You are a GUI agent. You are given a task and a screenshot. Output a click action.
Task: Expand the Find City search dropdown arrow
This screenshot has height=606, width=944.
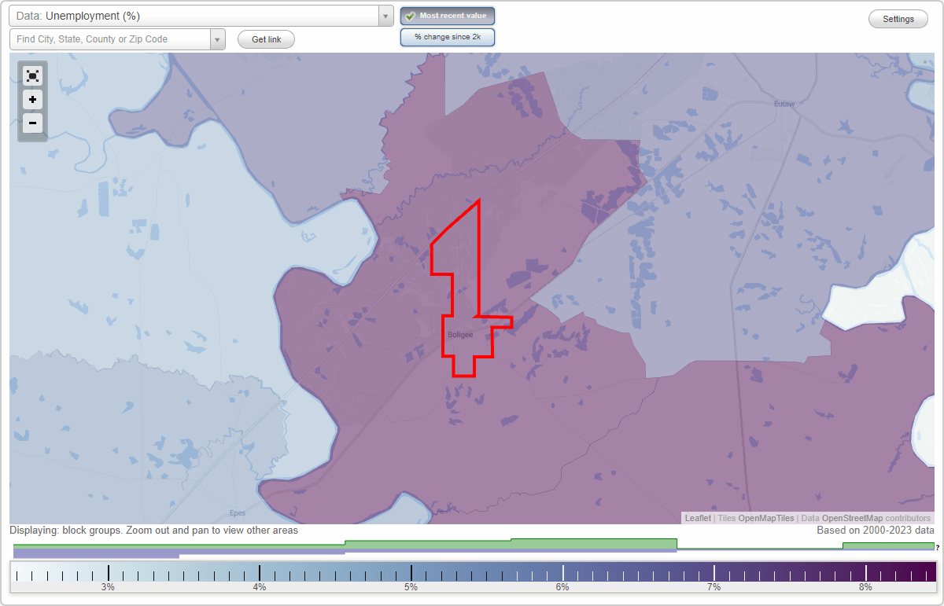click(x=217, y=39)
